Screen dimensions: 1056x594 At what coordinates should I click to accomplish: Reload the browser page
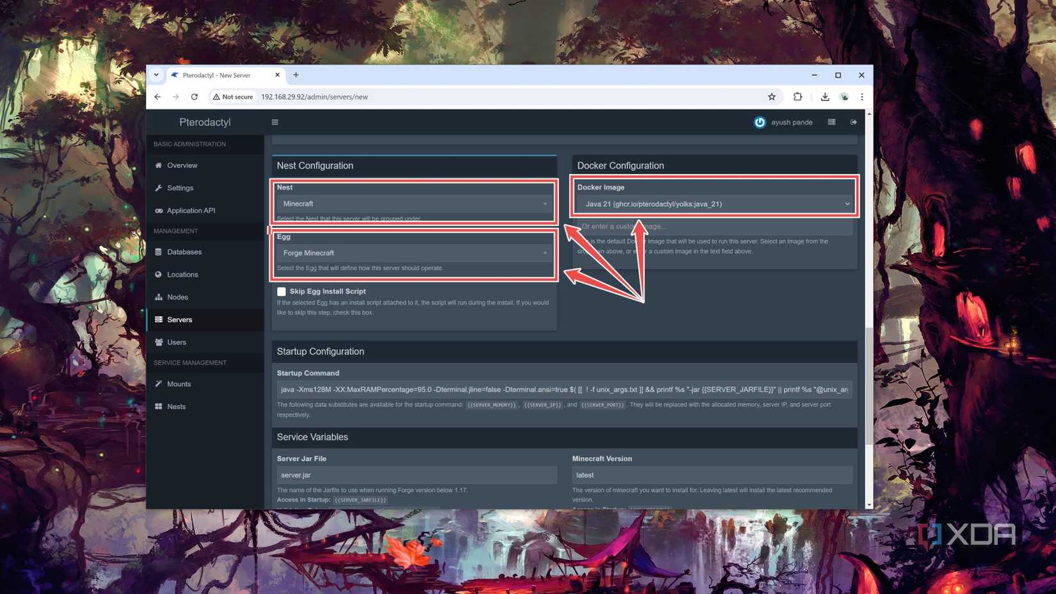click(194, 97)
